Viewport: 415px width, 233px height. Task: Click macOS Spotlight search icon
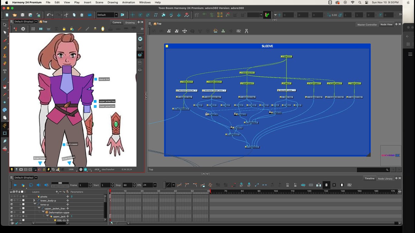[x=361, y=2]
